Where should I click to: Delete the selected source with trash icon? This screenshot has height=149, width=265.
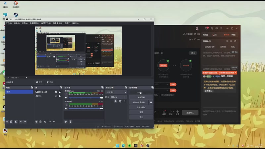[x=40, y=122]
